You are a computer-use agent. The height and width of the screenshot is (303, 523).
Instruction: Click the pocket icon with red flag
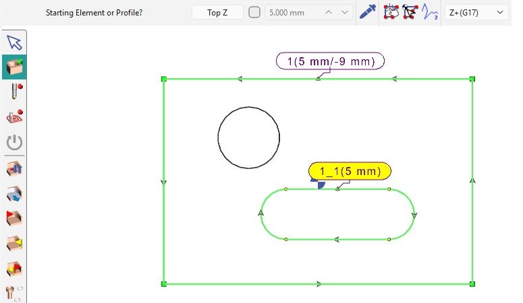[x=14, y=218]
